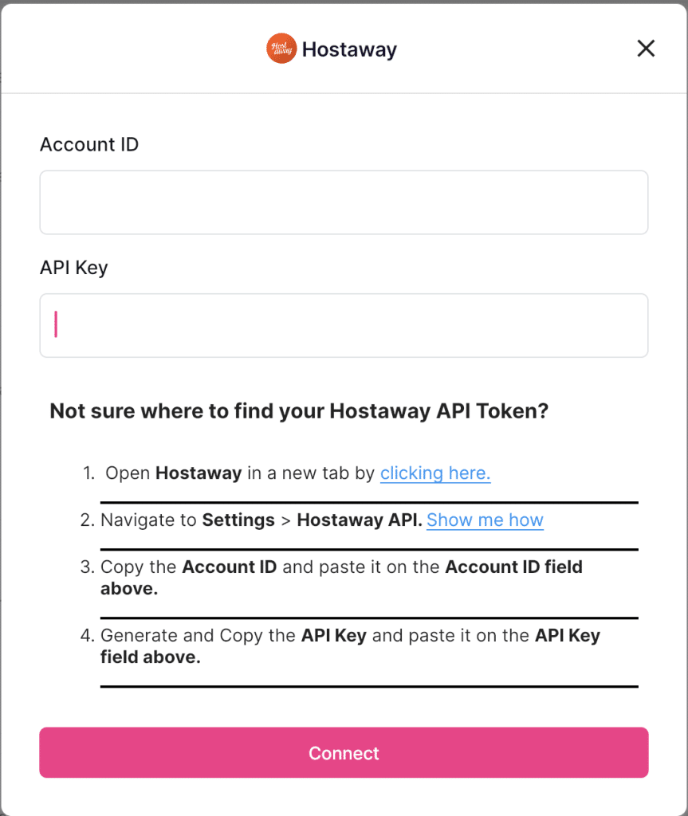
Task: Click bold 'Account ID field above.' in step three
Action: tap(342, 578)
